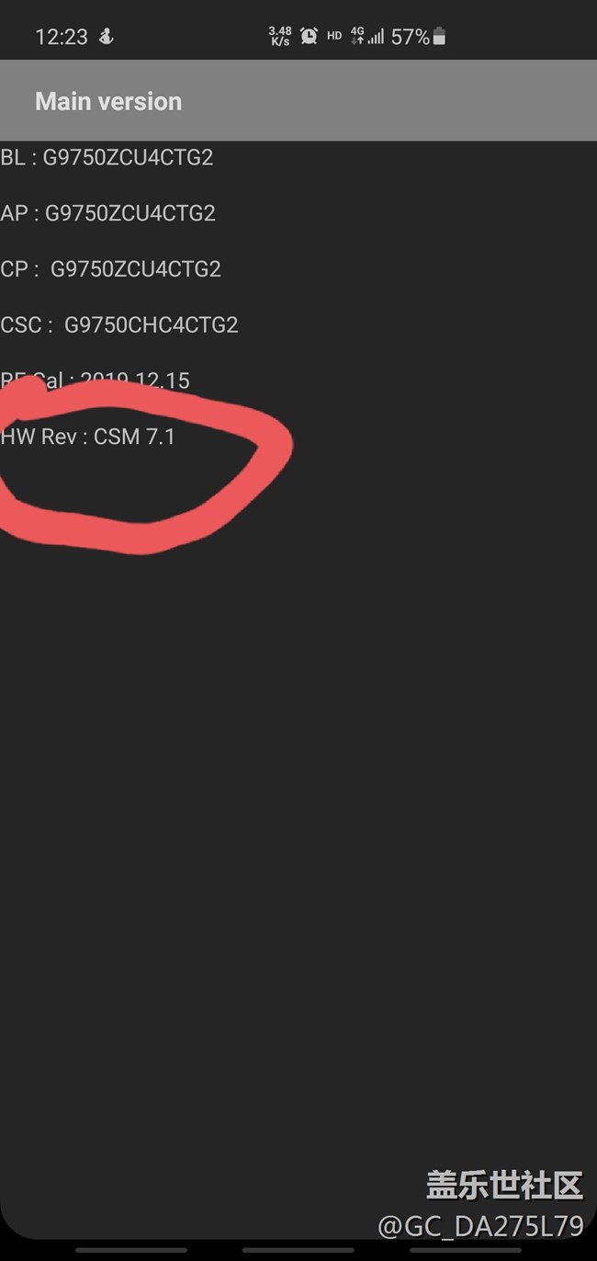Image resolution: width=597 pixels, height=1261 pixels.
Task: Select the BL : G9750ZCU4CTG2 line
Action: [x=107, y=157]
